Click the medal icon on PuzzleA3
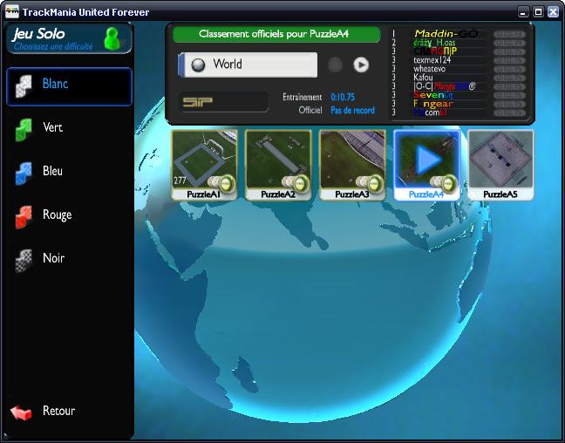 point(375,183)
